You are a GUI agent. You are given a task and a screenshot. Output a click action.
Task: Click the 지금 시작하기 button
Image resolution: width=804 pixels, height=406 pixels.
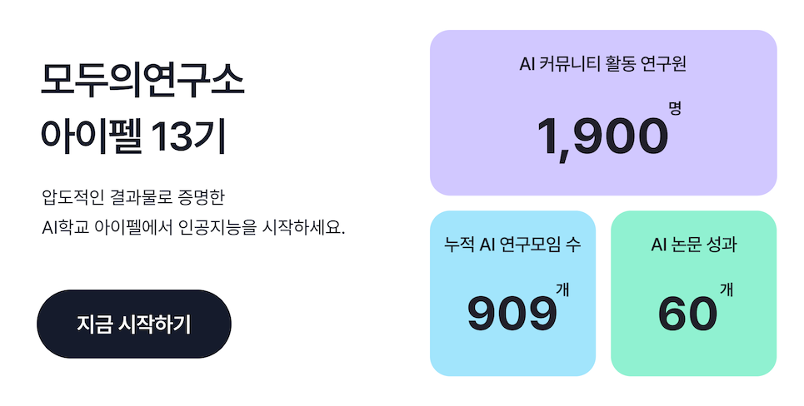133,324
